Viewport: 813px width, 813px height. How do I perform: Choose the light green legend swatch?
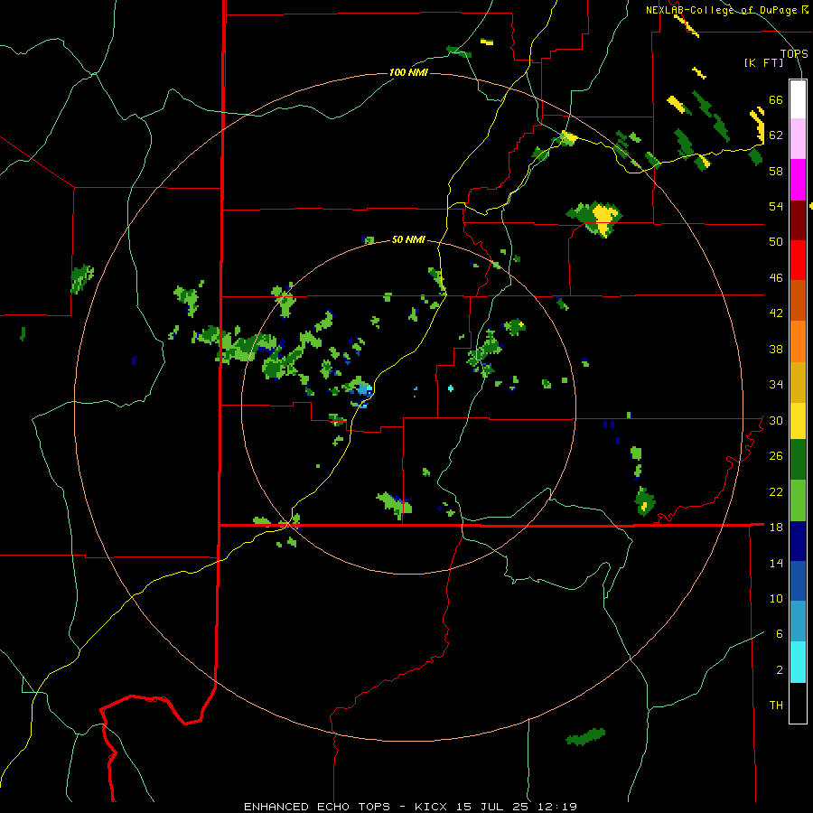[798, 500]
